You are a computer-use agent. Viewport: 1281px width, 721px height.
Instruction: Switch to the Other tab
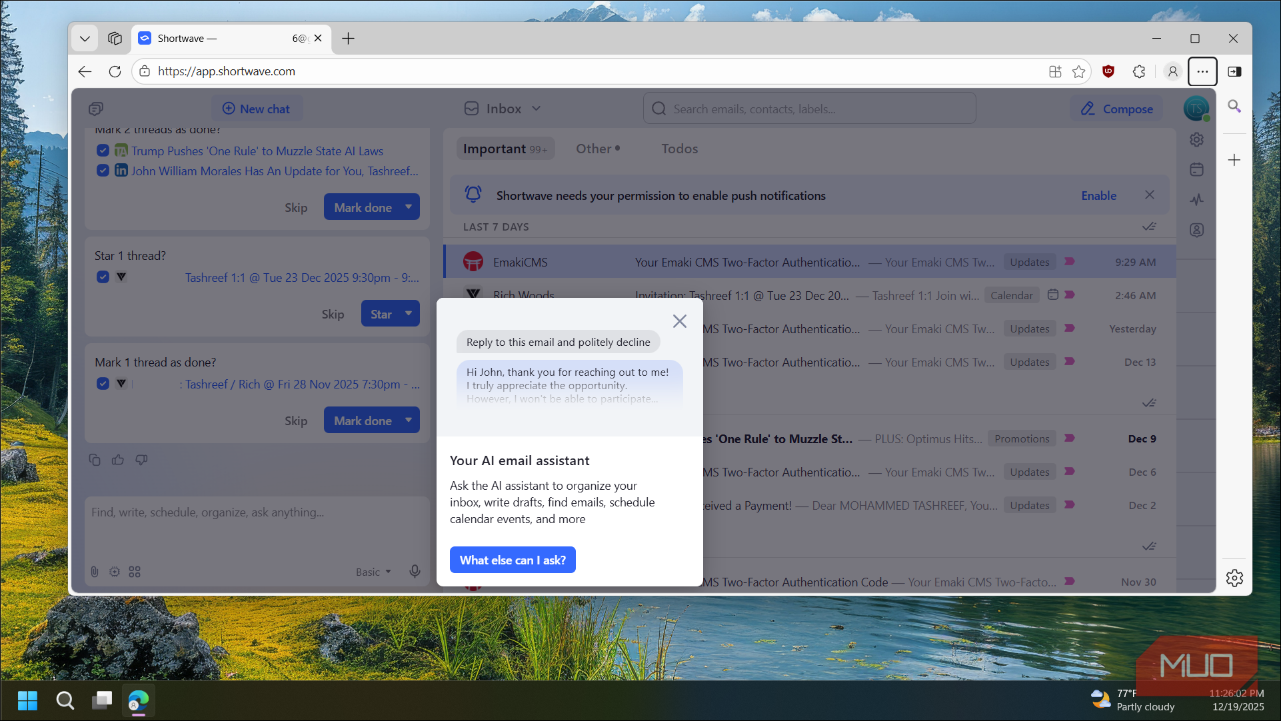coord(598,149)
